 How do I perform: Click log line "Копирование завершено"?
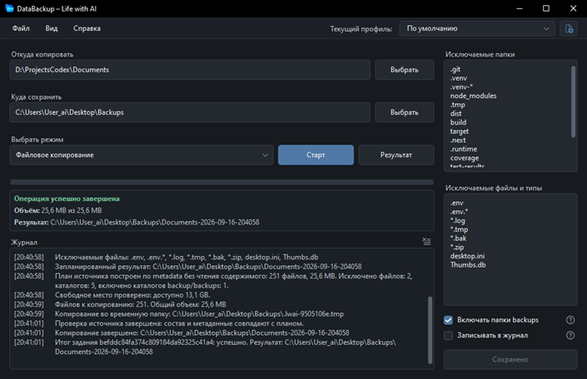pyautogui.click(x=201, y=332)
